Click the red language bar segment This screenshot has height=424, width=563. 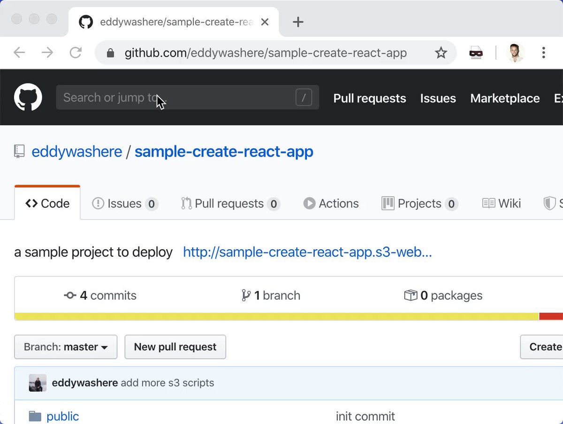click(551, 317)
